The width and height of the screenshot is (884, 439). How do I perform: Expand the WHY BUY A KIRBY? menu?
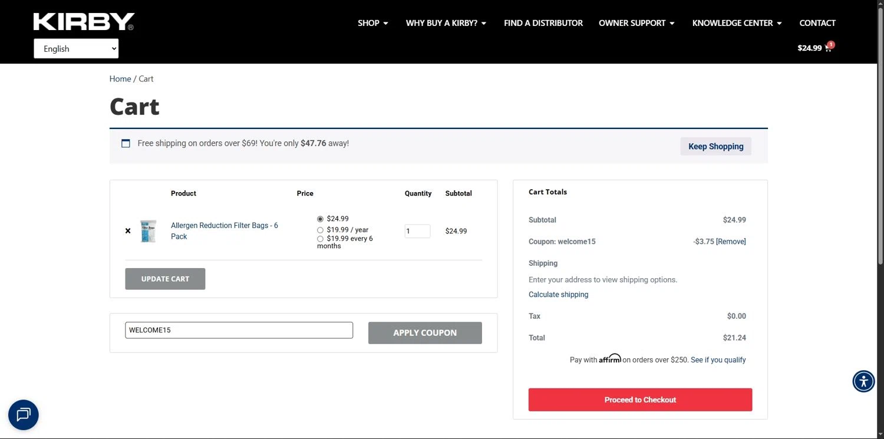[446, 23]
